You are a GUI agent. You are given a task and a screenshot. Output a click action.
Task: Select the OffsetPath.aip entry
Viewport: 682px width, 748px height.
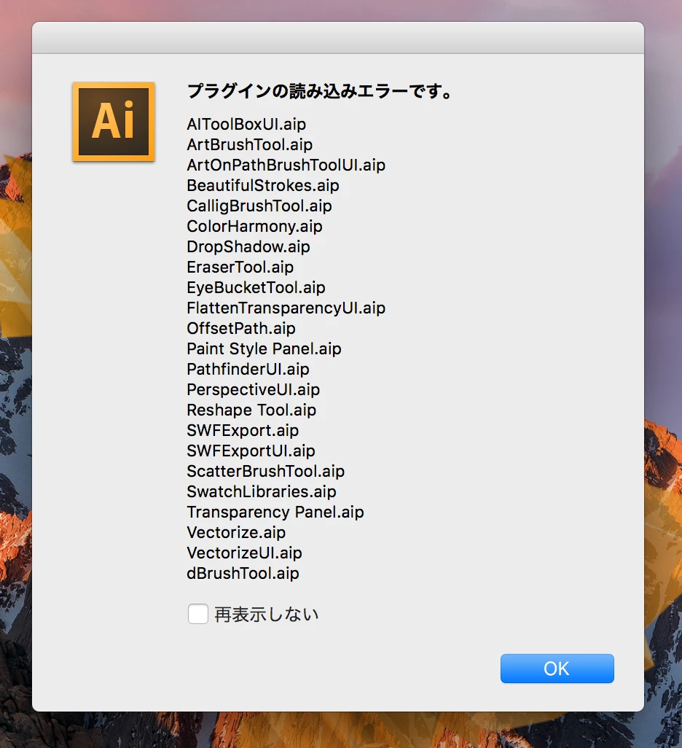tap(241, 329)
